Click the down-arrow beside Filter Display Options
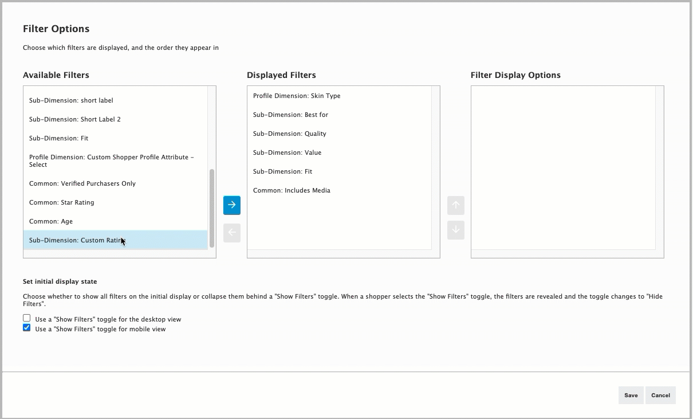Viewport: 693px width, 419px height. (x=455, y=229)
